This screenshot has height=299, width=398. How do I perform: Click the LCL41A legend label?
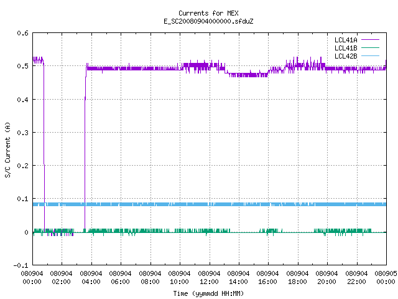click(x=346, y=40)
